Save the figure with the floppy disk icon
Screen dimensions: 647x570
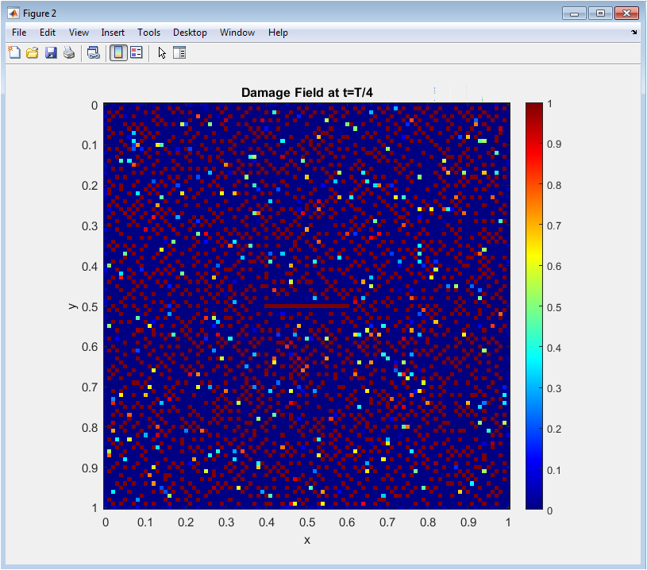click(51, 53)
